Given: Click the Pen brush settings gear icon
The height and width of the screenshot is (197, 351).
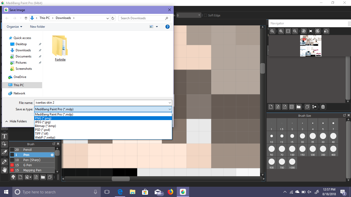Looking at the screenshot, I should point(52,155).
